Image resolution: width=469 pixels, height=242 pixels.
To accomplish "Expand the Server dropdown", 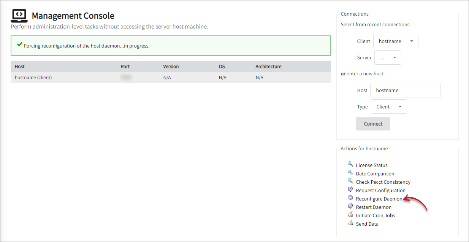I will pos(388,57).
